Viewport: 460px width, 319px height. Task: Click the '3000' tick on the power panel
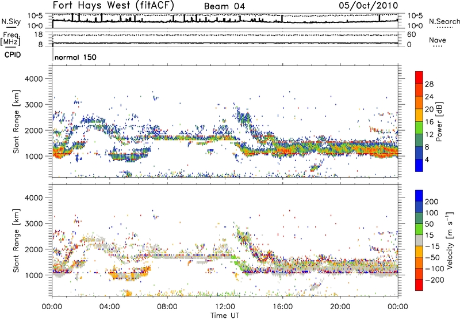click(34, 105)
